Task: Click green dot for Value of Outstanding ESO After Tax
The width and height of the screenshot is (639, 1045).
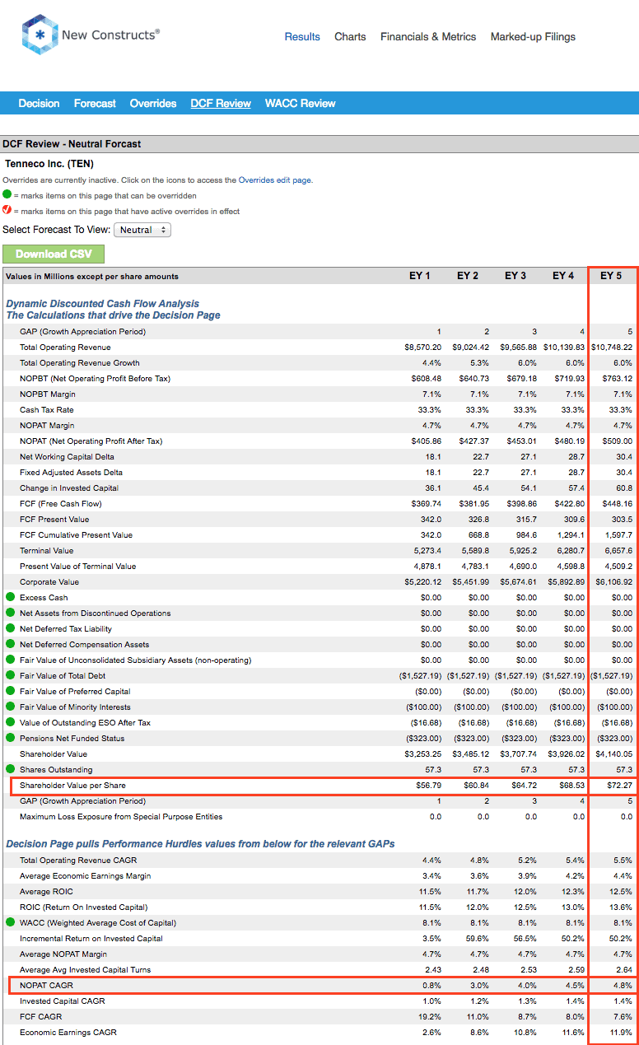Action: [x=10, y=722]
